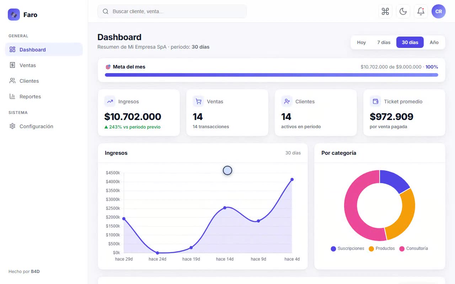Switch period to Año
This screenshot has width=455, height=284.
[x=434, y=42]
